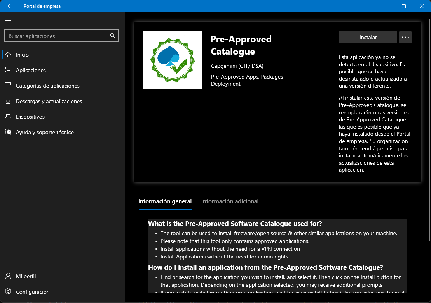Click the search magnifier icon
The height and width of the screenshot is (303, 431).
[x=113, y=36]
